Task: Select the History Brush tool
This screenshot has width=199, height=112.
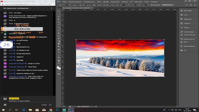Action: (x=59, y=36)
